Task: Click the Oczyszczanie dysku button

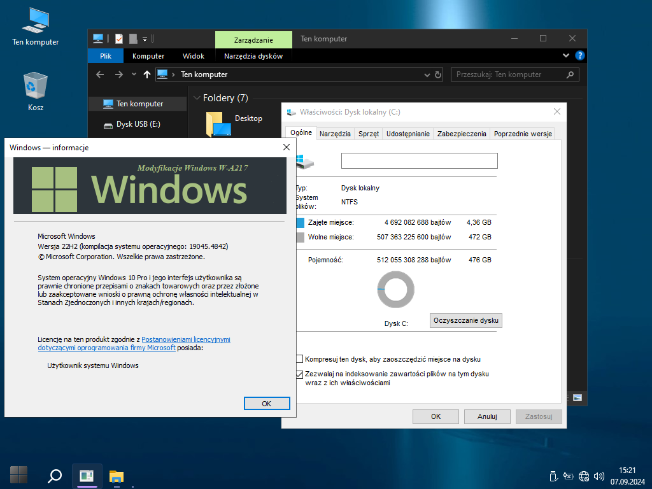Action: click(466, 320)
